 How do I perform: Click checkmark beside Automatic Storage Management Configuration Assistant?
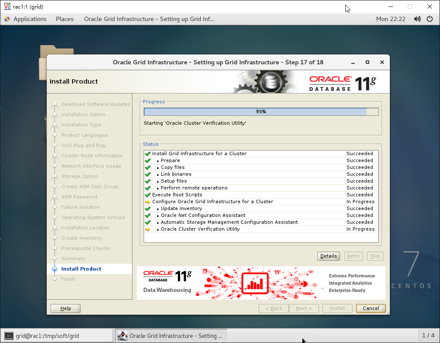coord(148,223)
